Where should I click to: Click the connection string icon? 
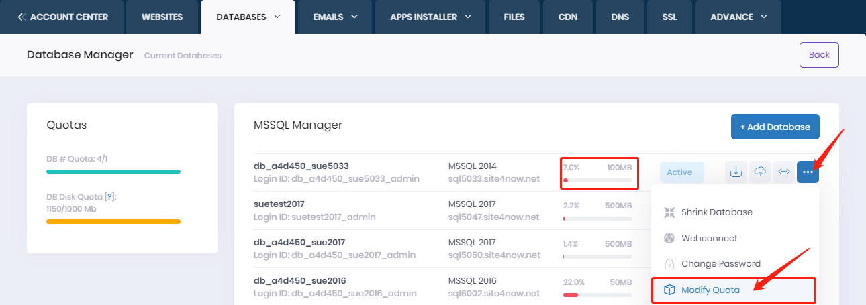783,172
